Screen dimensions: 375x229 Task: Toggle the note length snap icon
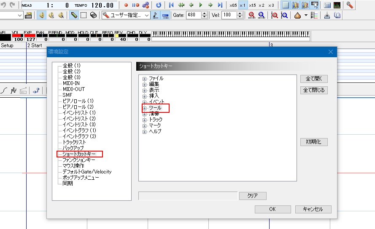point(165,15)
